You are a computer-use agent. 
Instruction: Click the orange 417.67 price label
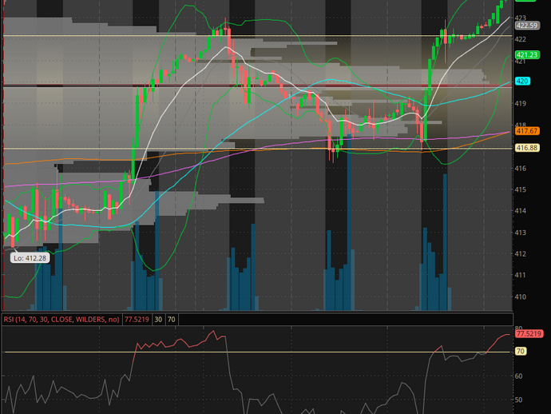click(x=527, y=131)
